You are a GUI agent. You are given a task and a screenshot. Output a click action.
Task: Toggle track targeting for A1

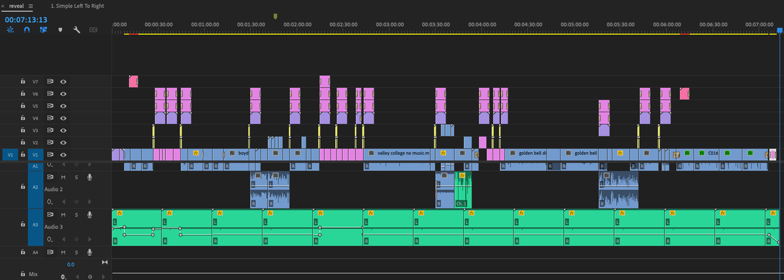(x=35, y=166)
